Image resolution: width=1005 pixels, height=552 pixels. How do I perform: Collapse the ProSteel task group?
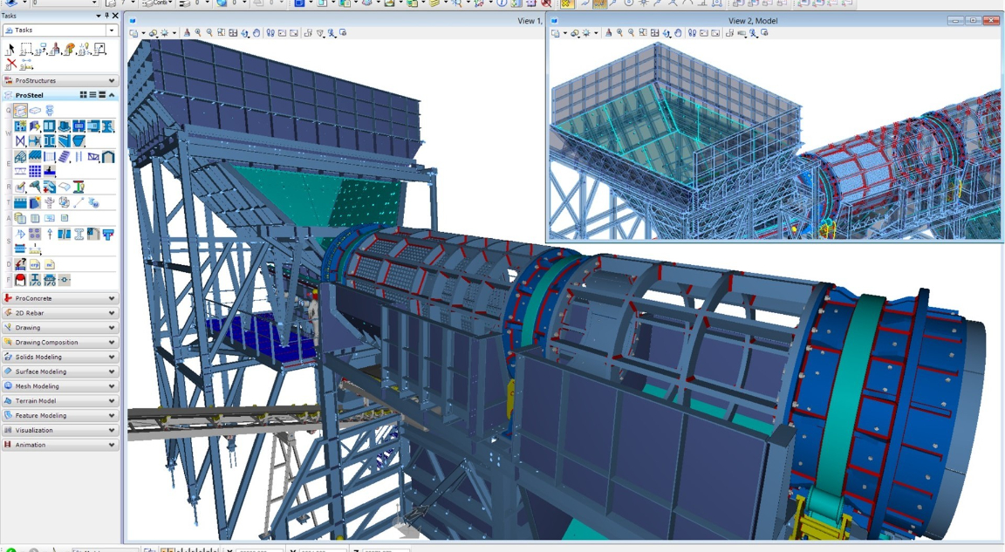pos(113,95)
